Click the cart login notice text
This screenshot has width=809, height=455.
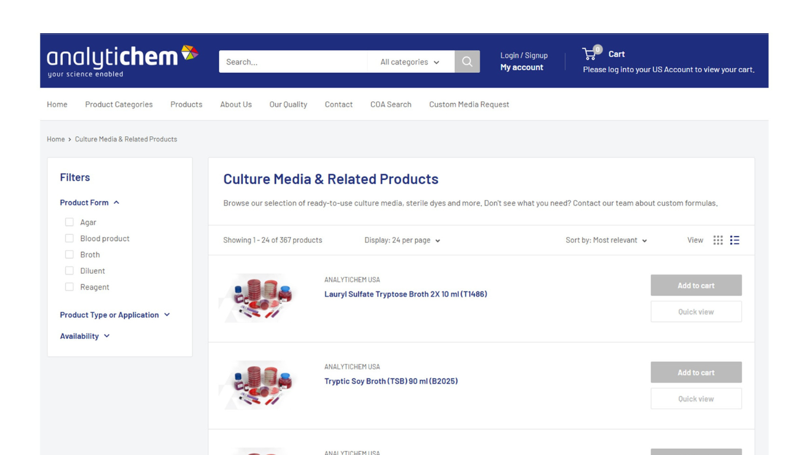(669, 69)
